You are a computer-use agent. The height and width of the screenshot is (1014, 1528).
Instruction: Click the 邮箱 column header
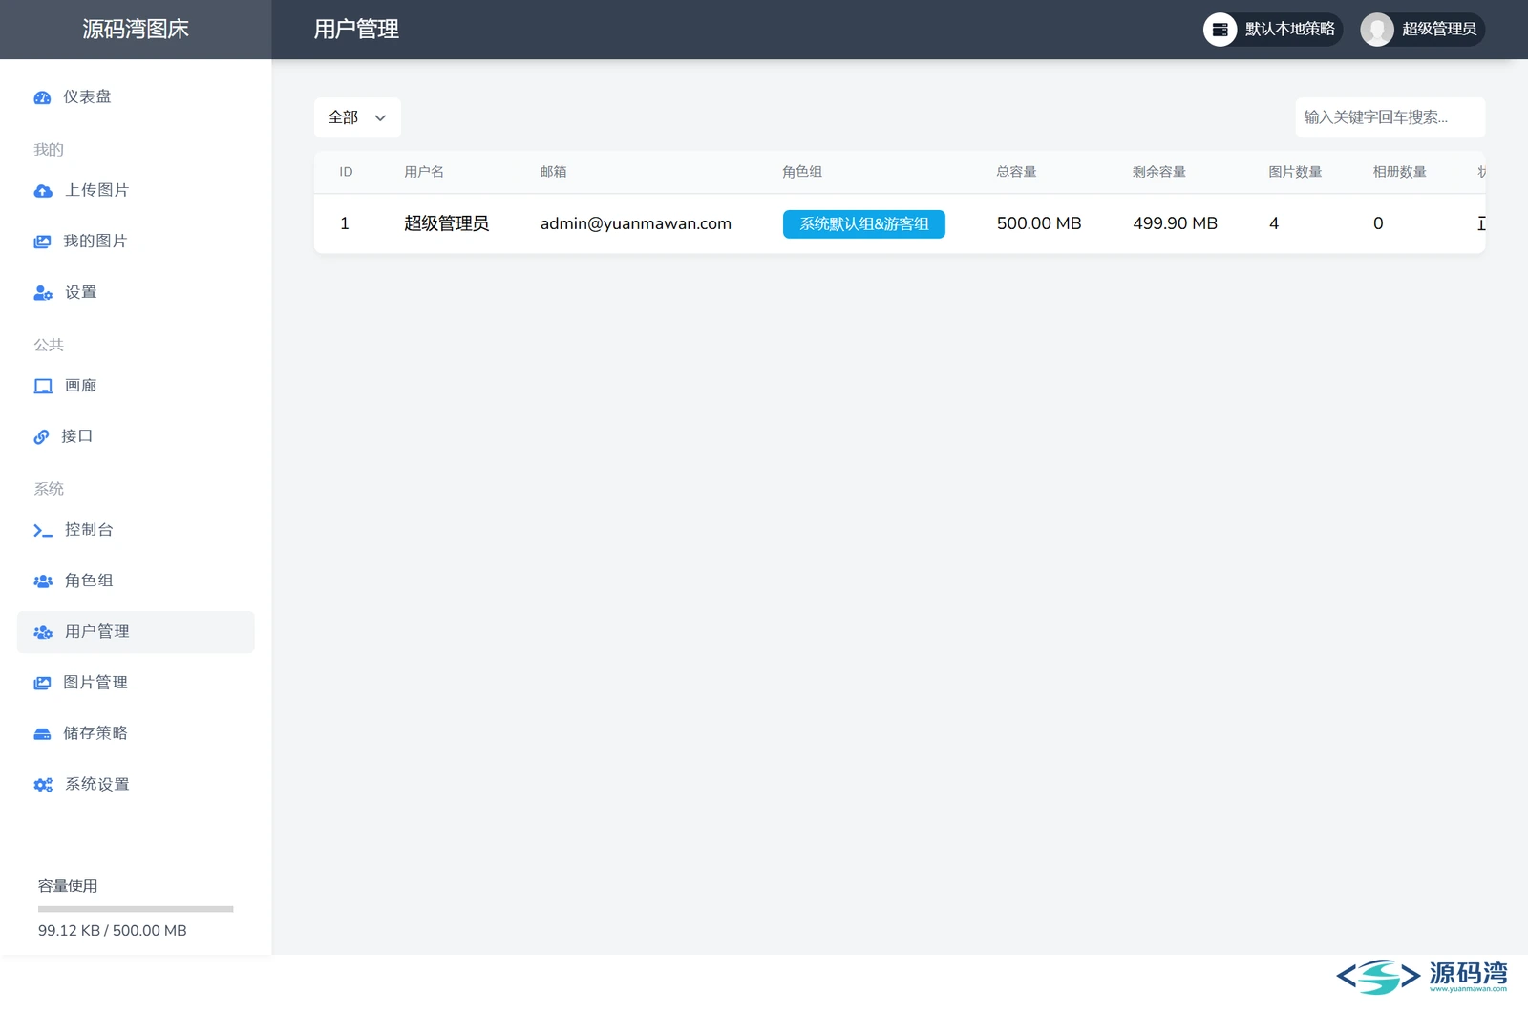(554, 172)
